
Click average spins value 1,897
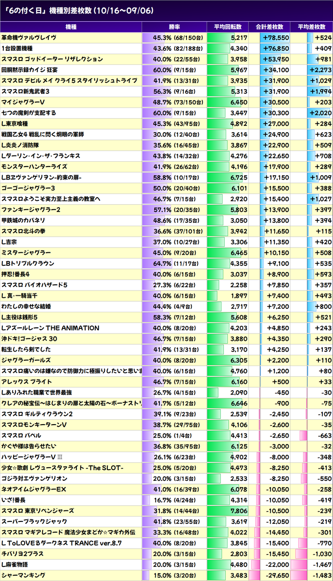tap(239, 295)
